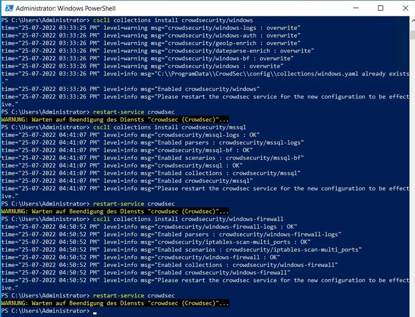The image size is (415, 317).
Task: Click 'cscli collections install crowdsecurity/windows' command
Action: 173,20
